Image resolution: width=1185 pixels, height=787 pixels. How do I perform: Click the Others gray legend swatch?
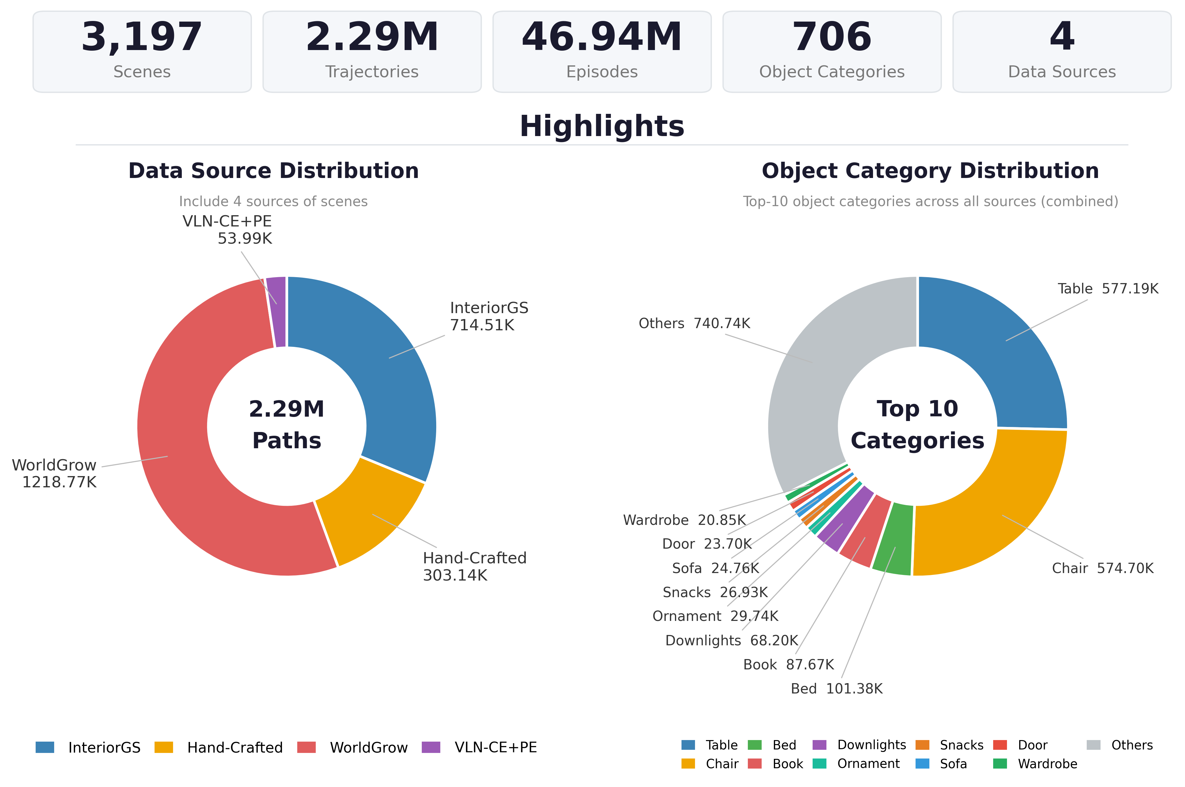click(1094, 745)
